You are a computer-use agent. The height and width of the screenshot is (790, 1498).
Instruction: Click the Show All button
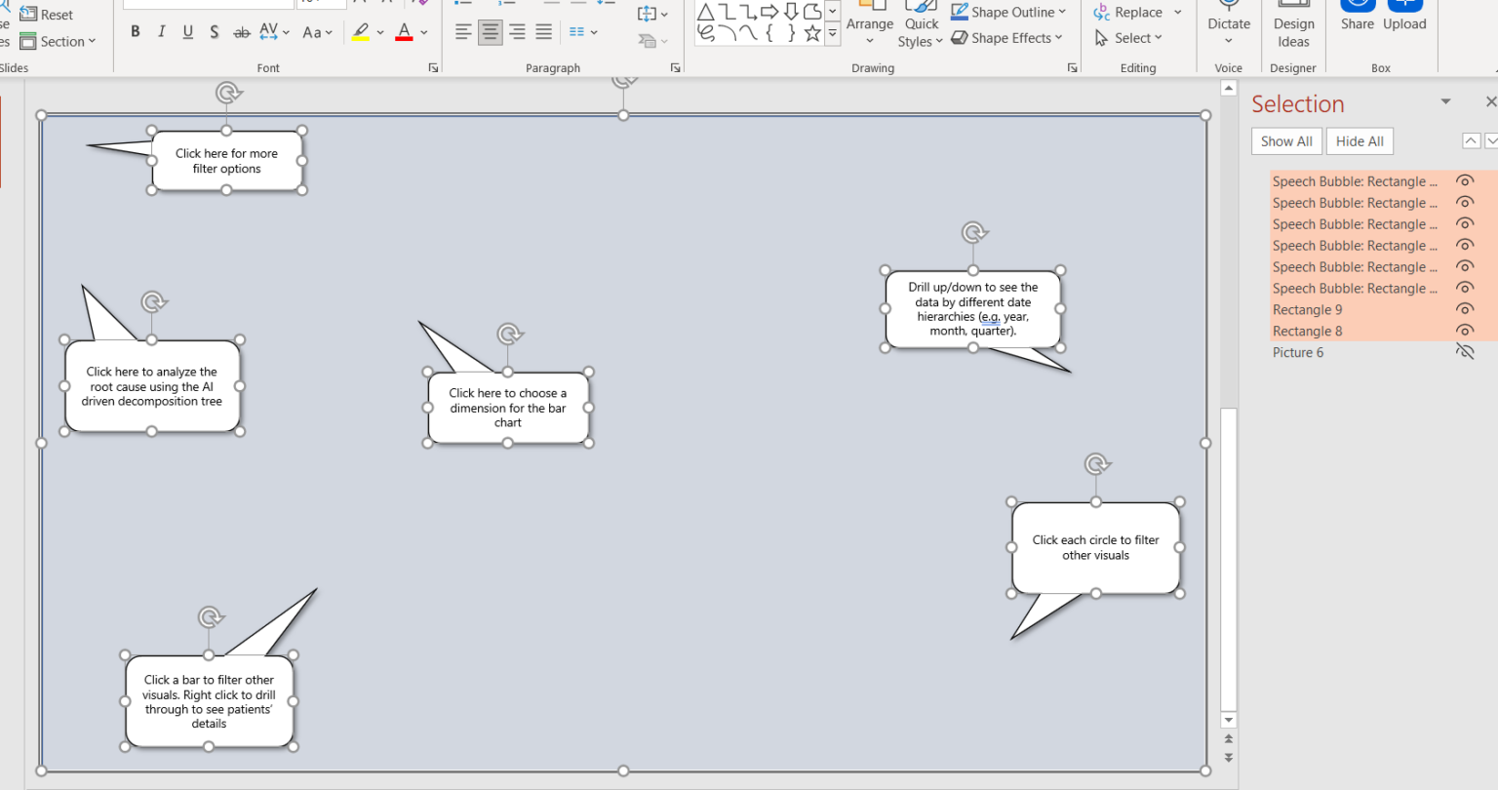point(1286,141)
